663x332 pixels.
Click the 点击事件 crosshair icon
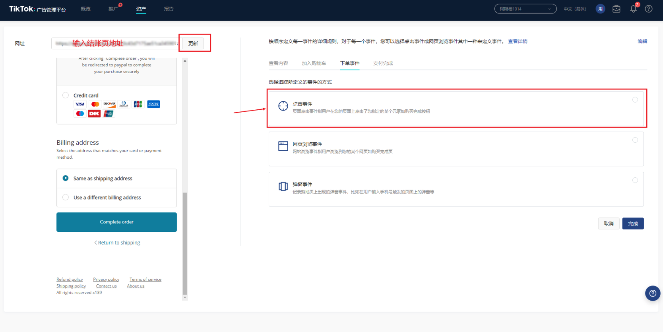(283, 106)
